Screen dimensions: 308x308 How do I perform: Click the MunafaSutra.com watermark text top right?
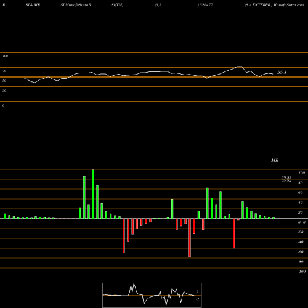pyautogui.click(x=288, y=5)
